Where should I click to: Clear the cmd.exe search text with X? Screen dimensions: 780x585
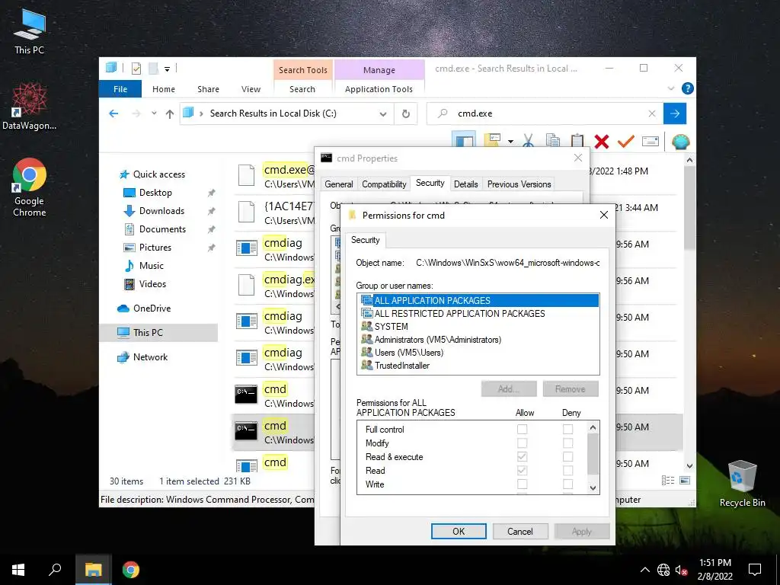[652, 113]
